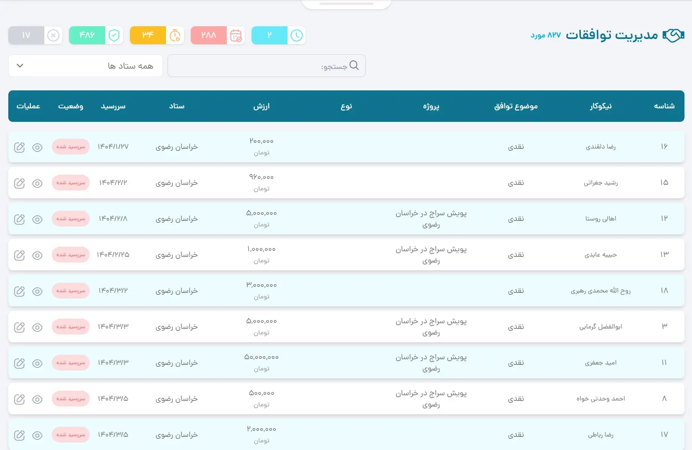Viewport: 692px width, 450px height.
Task: Click the edit icon for رضا دلقندی row
Action: [x=20, y=147]
